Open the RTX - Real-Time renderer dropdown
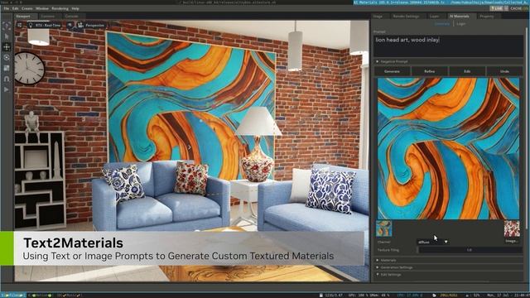This screenshot has height=298, width=530. (44, 26)
